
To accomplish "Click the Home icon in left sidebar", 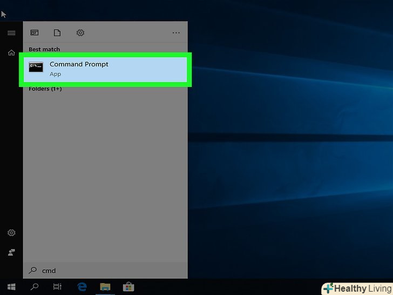I will [x=11, y=53].
